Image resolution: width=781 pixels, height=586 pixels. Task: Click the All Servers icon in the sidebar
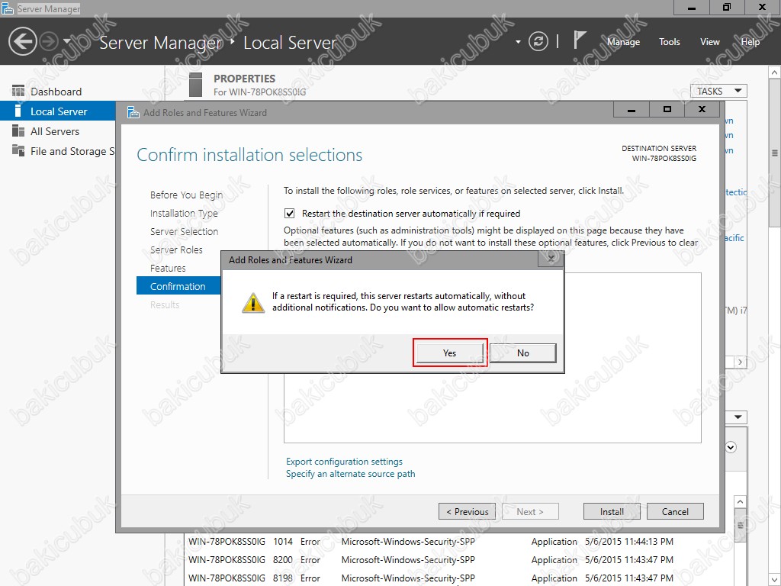pos(18,131)
